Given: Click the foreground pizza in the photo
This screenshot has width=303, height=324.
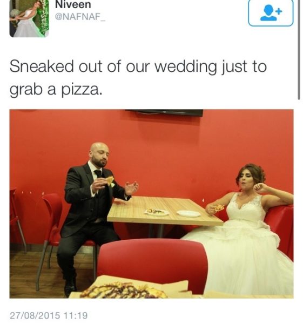Looking at the screenshot, I should pos(123,291).
